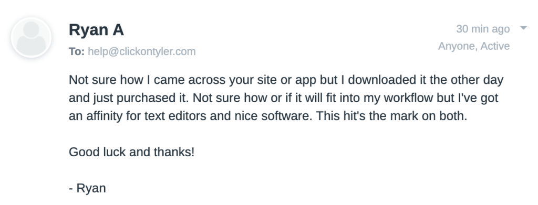Click the sender name Ryan A
Image resolution: width=538 pixels, height=205 pixels.
(96, 30)
